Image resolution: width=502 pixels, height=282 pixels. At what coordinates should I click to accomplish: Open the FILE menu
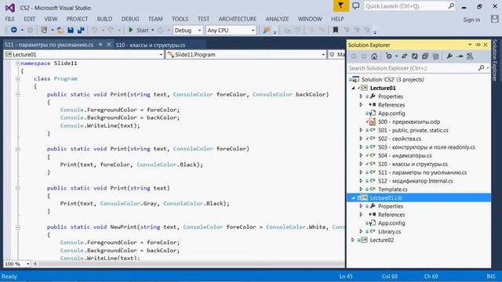[9, 19]
